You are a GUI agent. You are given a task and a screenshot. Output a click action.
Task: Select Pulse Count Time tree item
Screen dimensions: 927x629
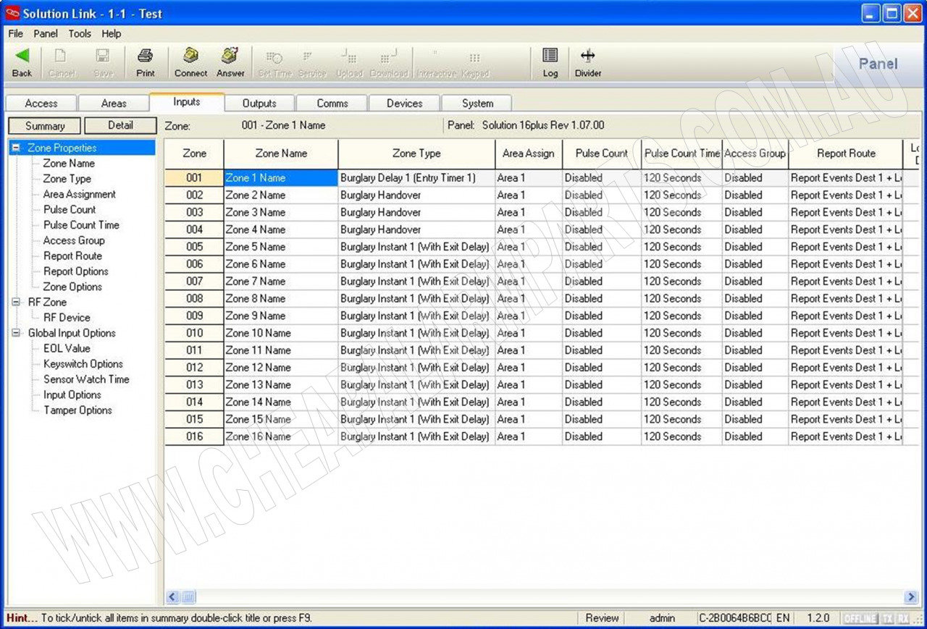[81, 225]
